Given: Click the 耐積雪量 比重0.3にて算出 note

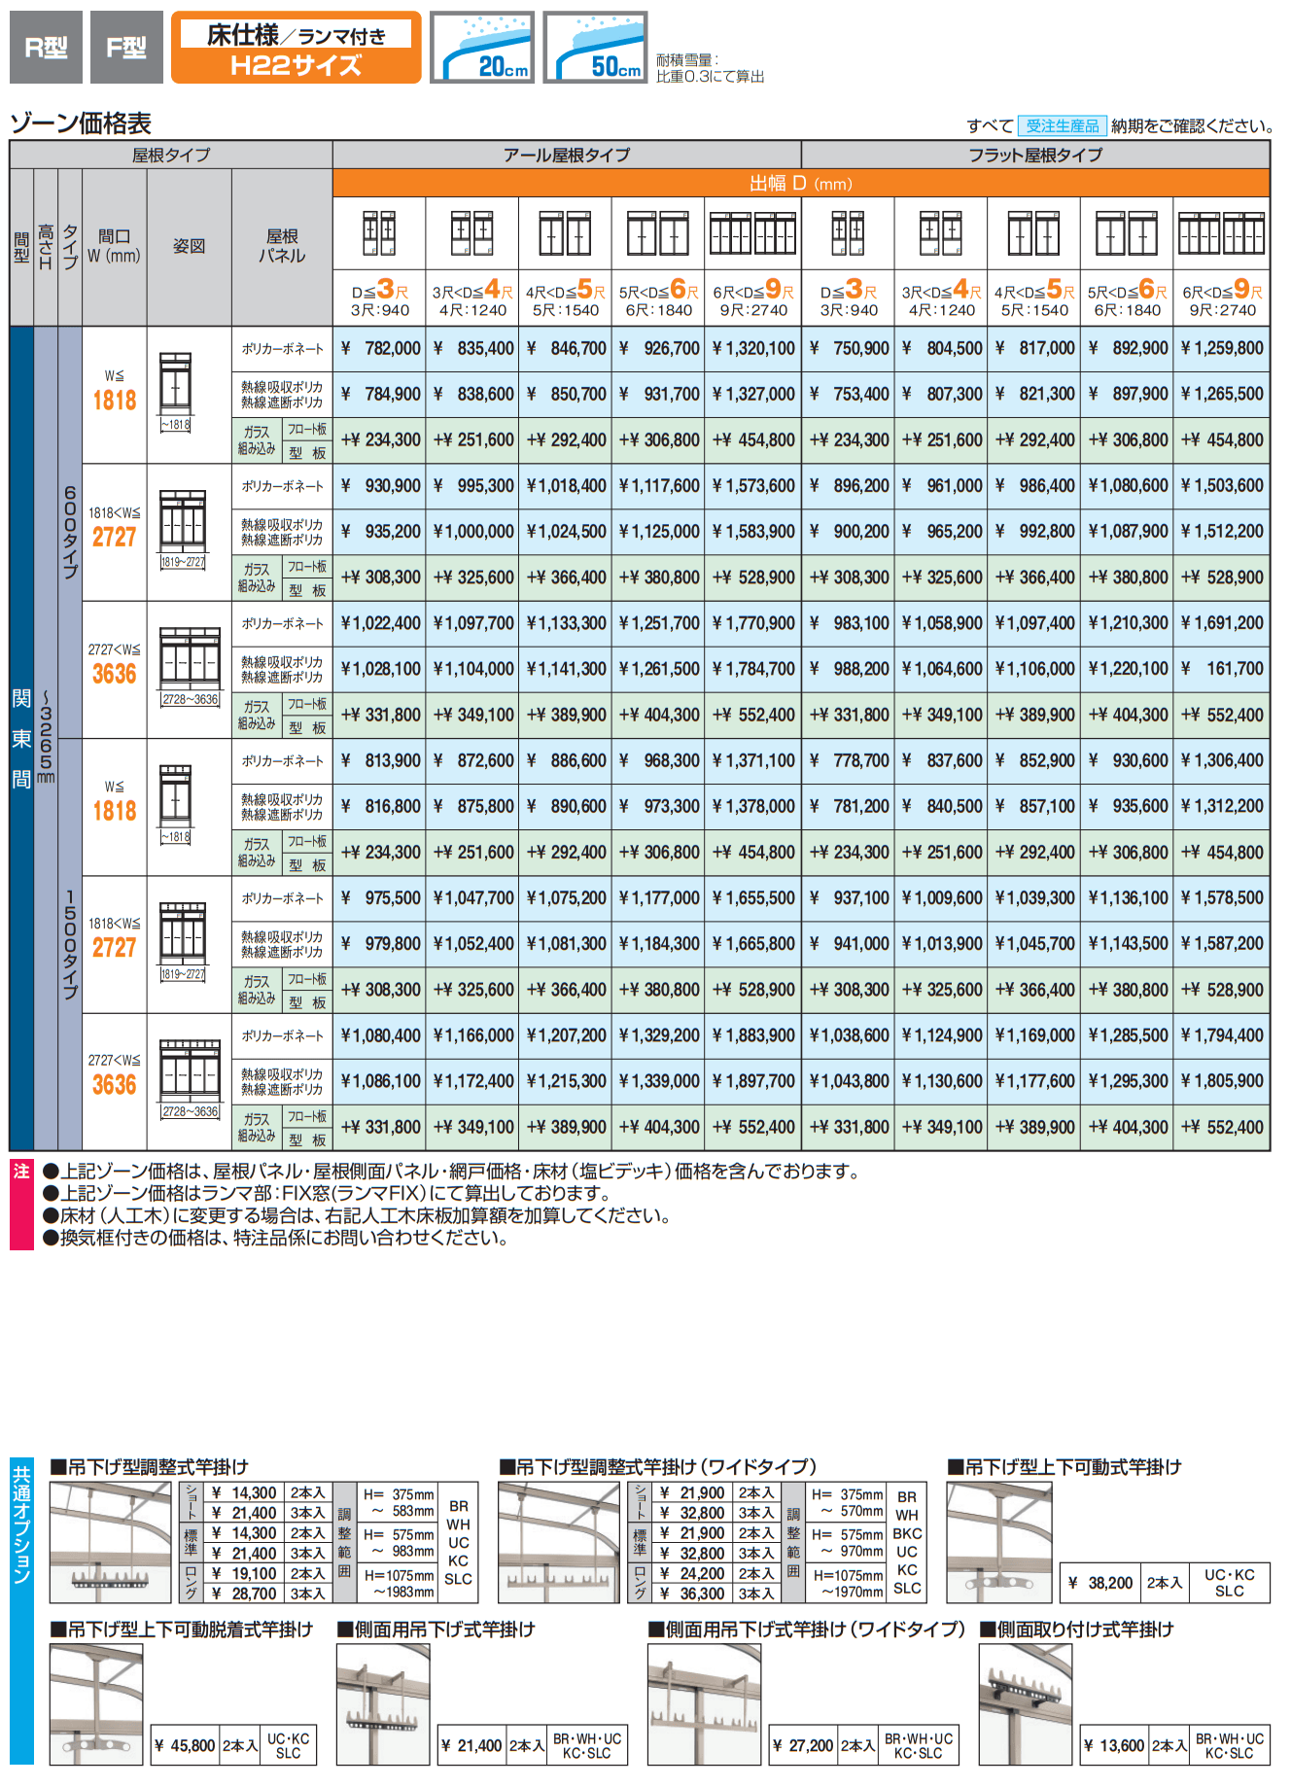Looking at the screenshot, I should tap(710, 67).
